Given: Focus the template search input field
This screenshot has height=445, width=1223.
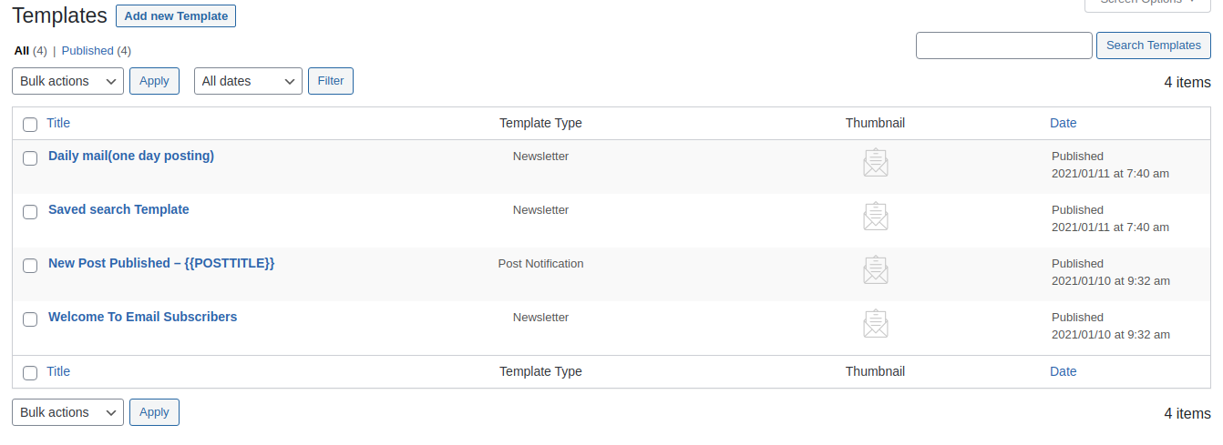Looking at the screenshot, I should [x=1003, y=46].
